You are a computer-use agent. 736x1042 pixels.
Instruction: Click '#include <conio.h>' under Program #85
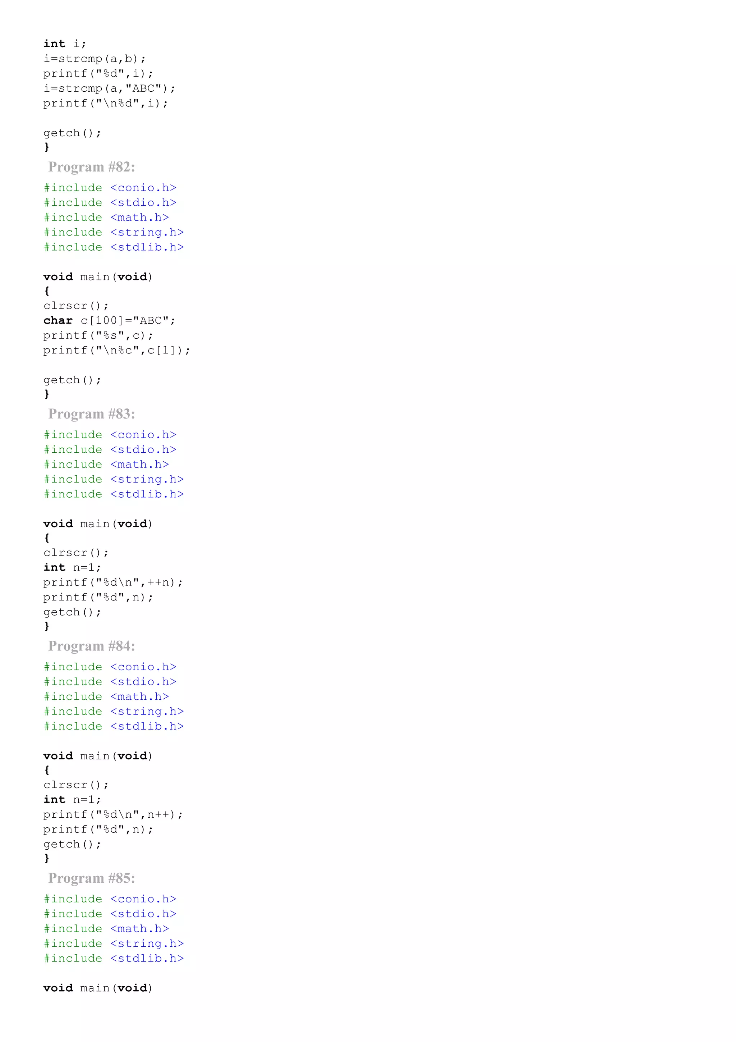coord(110,899)
